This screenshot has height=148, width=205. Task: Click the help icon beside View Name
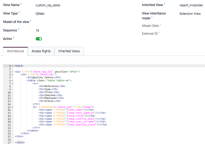(x=21, y=4)
